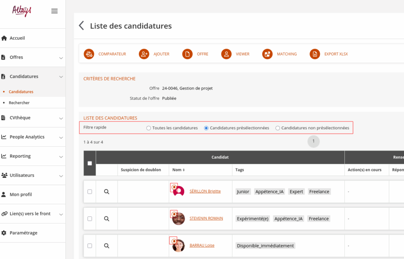Open the Rechercher submenu item

[19, 103]
